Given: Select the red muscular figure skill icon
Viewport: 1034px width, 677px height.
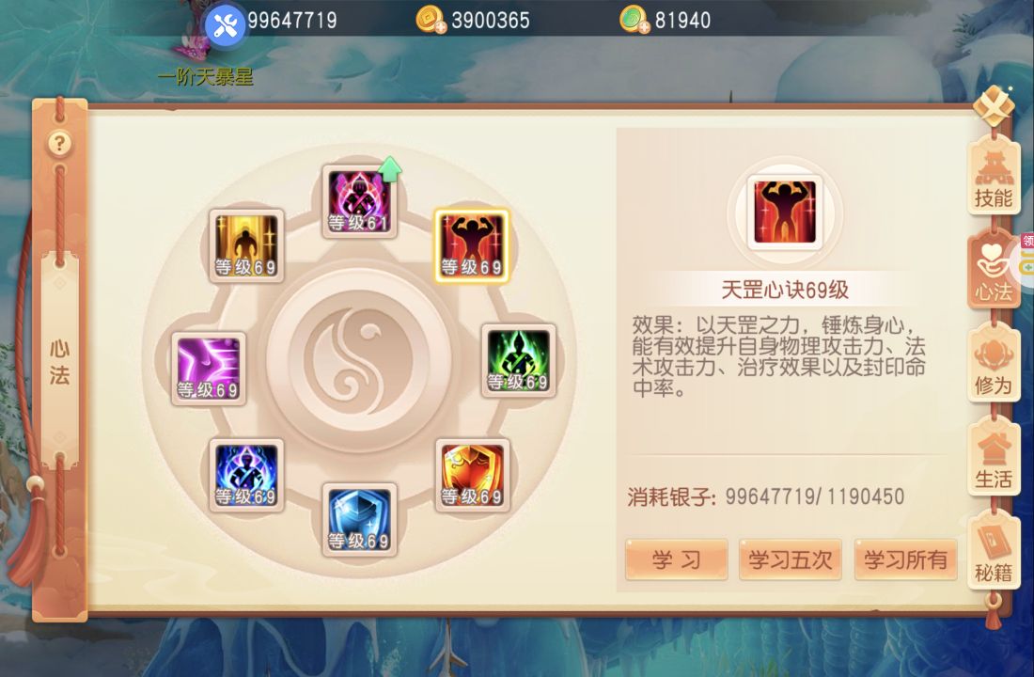Looking at the screenshot, I should [x=472, y=246].
